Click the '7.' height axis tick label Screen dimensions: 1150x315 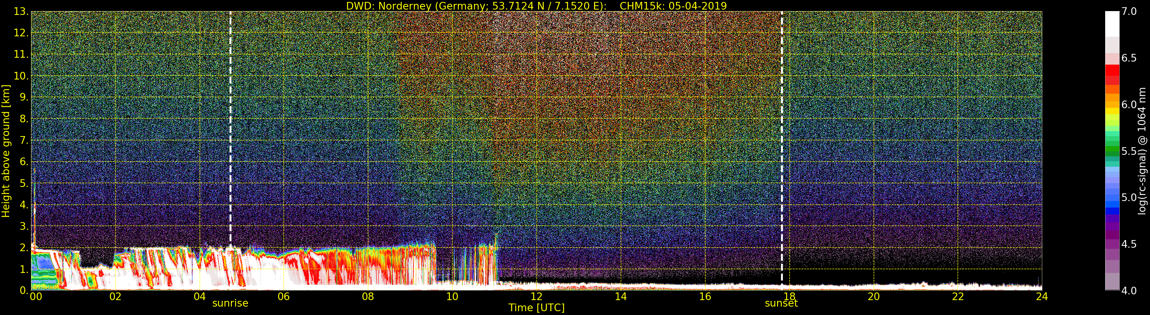[x=24, y=140]
